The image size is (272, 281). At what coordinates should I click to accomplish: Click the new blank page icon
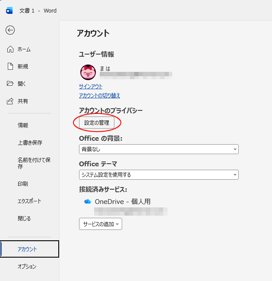[x=10, y=66]
